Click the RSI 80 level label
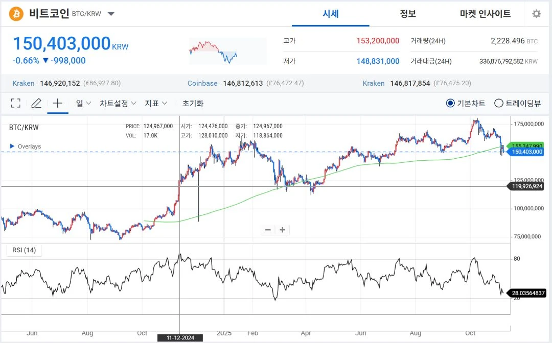This screenshot has width=552, height=343. [517, 259]
